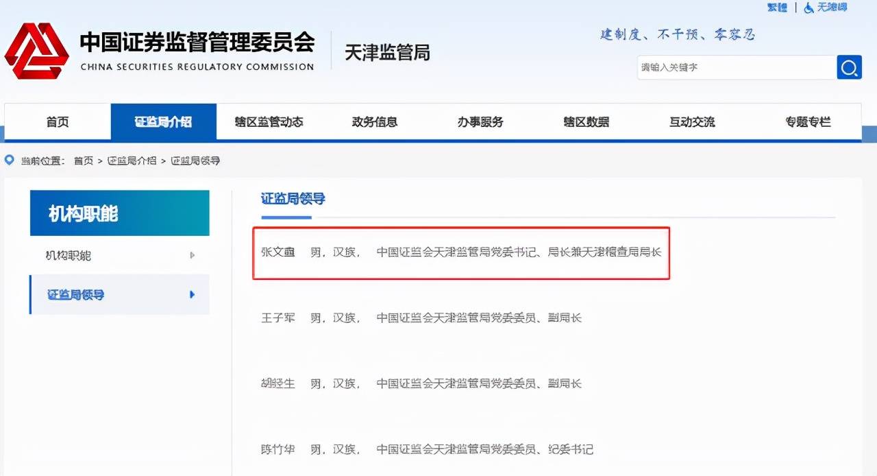Click the name 王子军 in the list
877x476 pixels.
click(x=278, y=318)
